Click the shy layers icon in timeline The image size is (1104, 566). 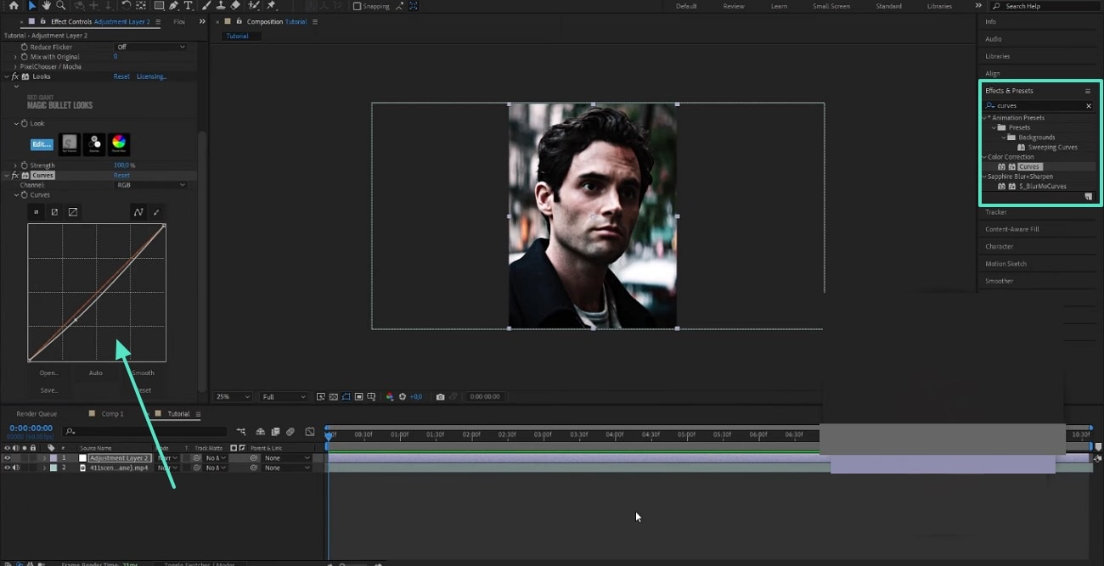click(x=261, y=432)
